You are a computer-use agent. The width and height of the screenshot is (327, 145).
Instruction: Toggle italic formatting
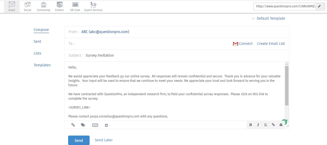tap(258, 125)
